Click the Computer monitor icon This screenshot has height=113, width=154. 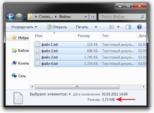[x=14, y=63]
